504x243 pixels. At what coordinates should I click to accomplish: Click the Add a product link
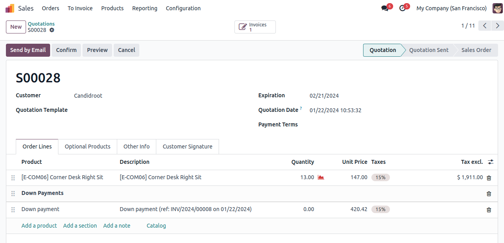(39, 226)
